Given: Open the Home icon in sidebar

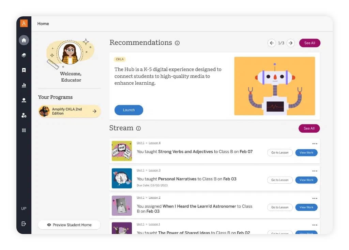Looking at the screenshot, I should (24, 40).
